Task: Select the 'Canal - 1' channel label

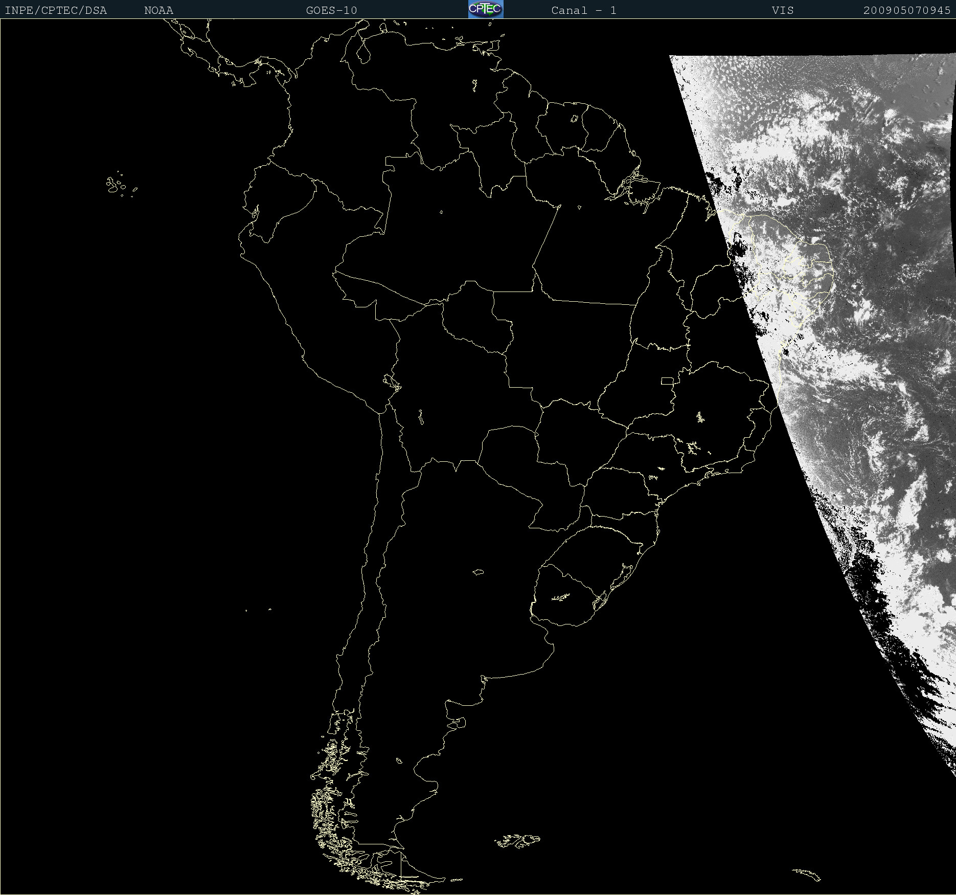Action: coord(584,11)
